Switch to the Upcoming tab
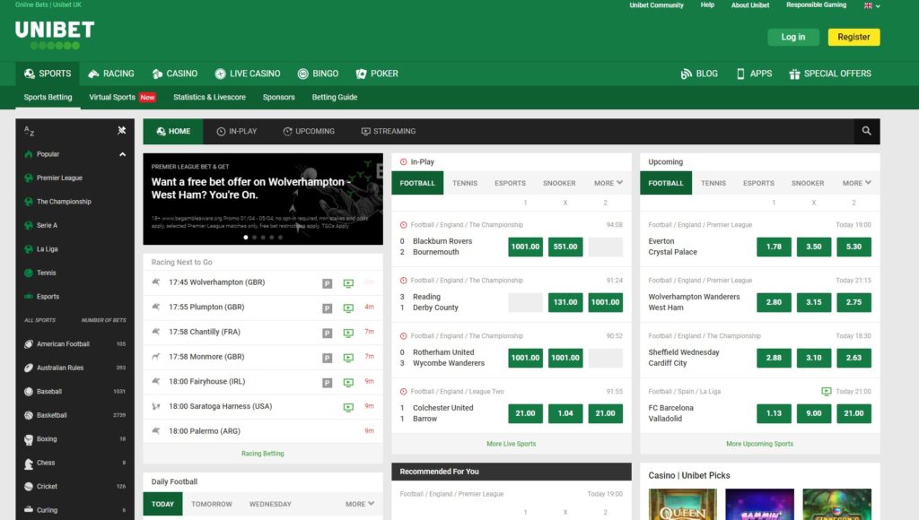 click(309, 131)
